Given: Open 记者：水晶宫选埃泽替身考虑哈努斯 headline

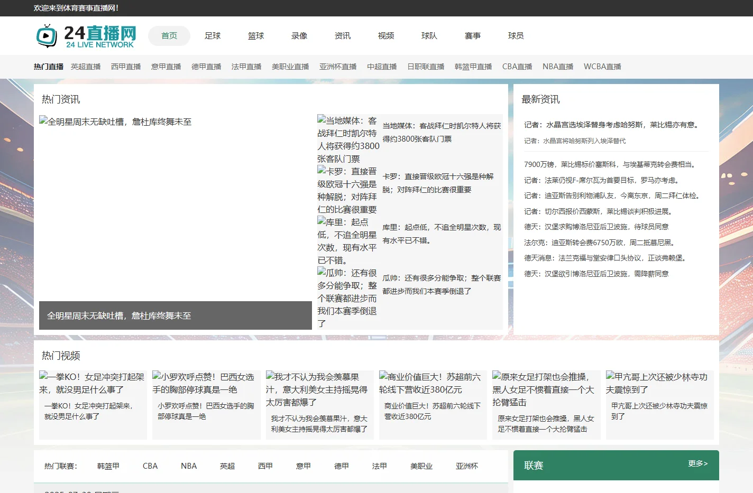Looking at the screenshot, I should click(x=612, y=125).
